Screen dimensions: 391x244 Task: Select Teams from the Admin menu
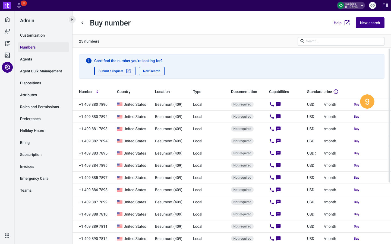pos(26,190)
